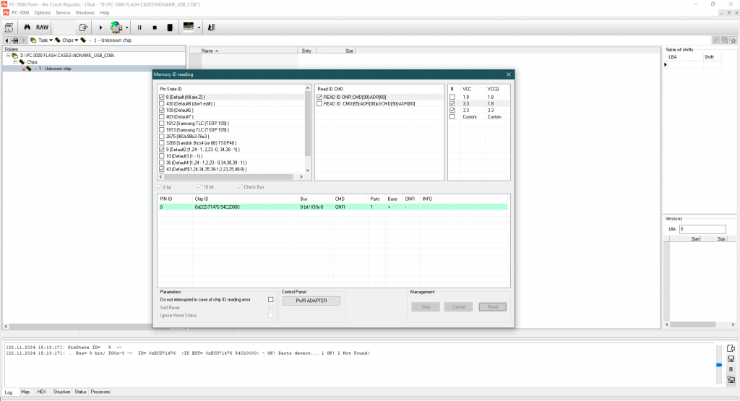Click the globe network icon in toolbar
The height and width of the screenshot is (401, 740).
pyautogui.click(x=116, y=27)
